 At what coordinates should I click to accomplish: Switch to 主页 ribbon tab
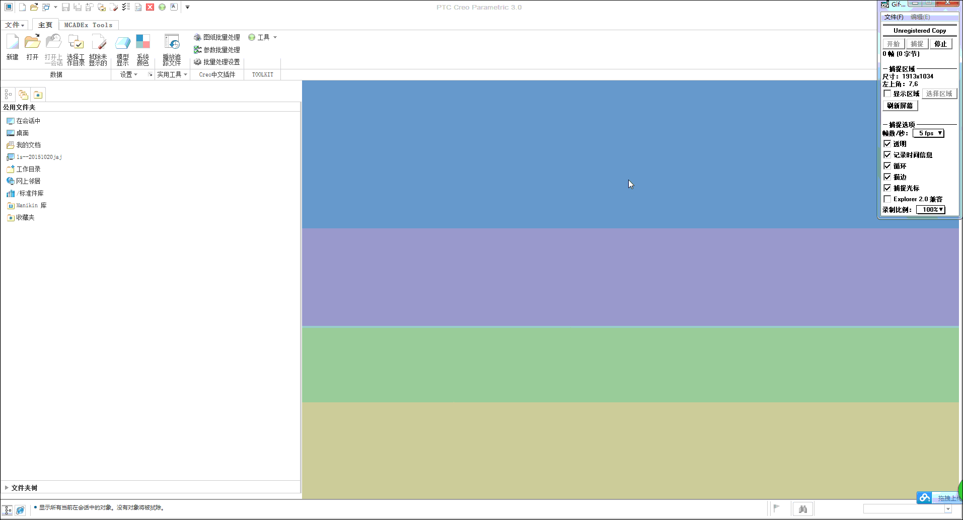pos(45,25)
